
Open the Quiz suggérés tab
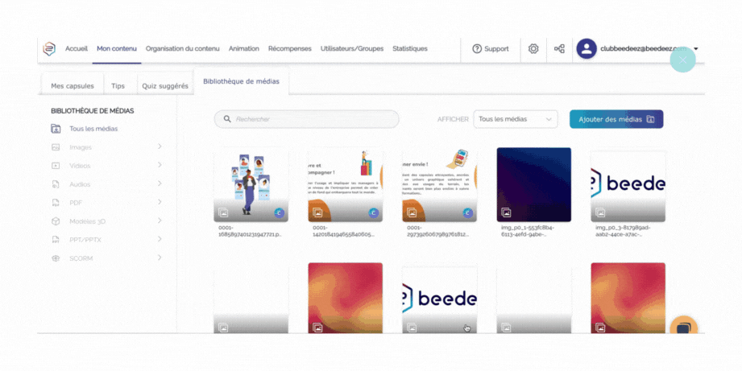tap(164, 86)
